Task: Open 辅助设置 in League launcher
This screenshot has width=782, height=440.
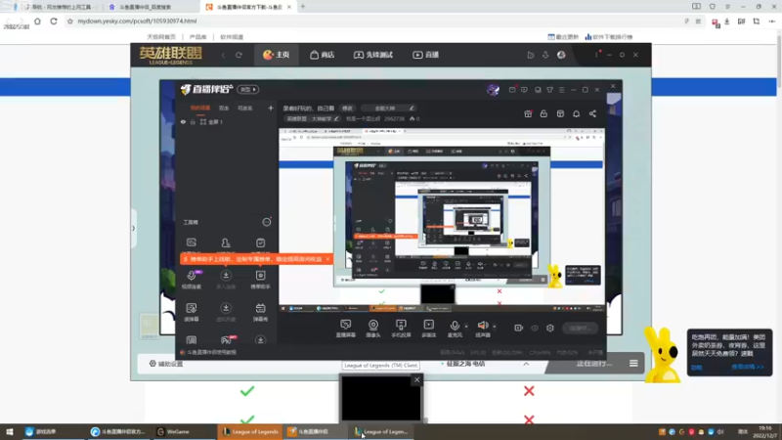Action: pos(166,364)
